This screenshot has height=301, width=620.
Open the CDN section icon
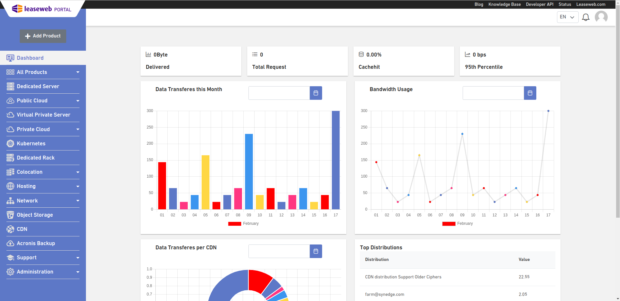tap(10, 229)
